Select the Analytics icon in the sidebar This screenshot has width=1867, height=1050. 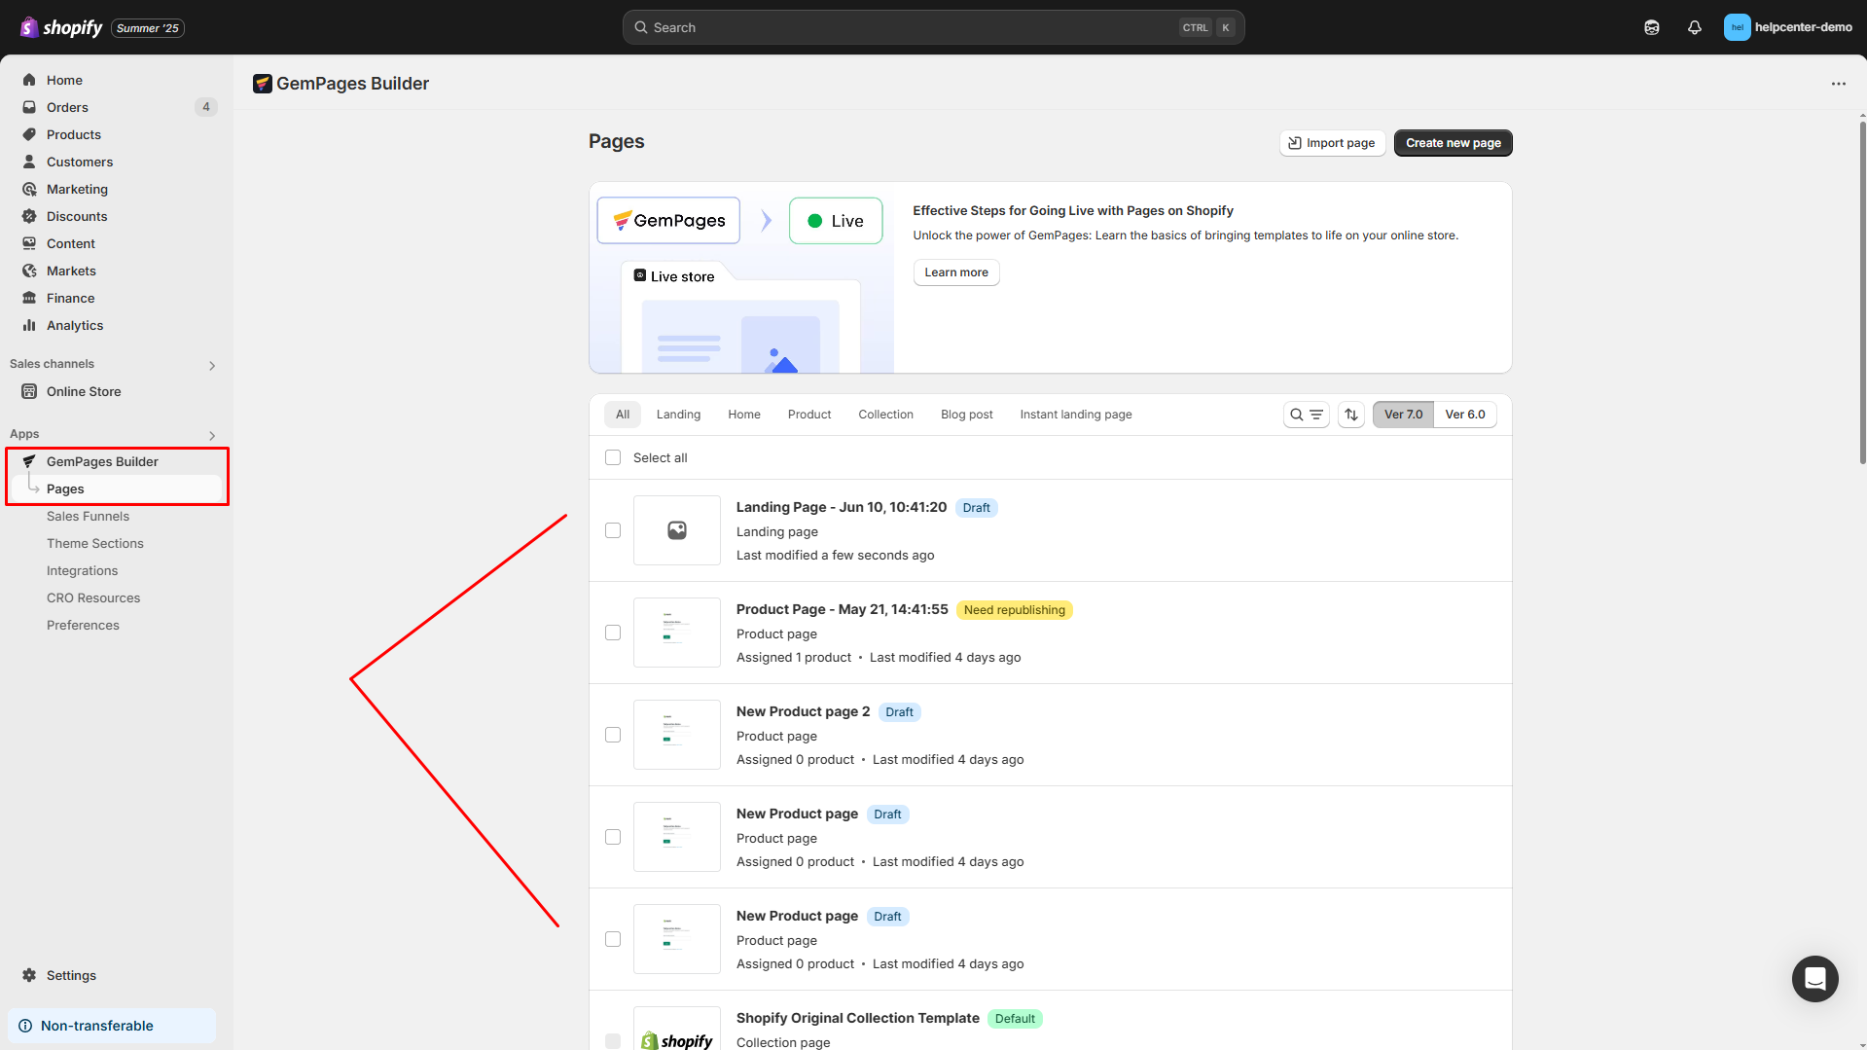pos(30,325)
